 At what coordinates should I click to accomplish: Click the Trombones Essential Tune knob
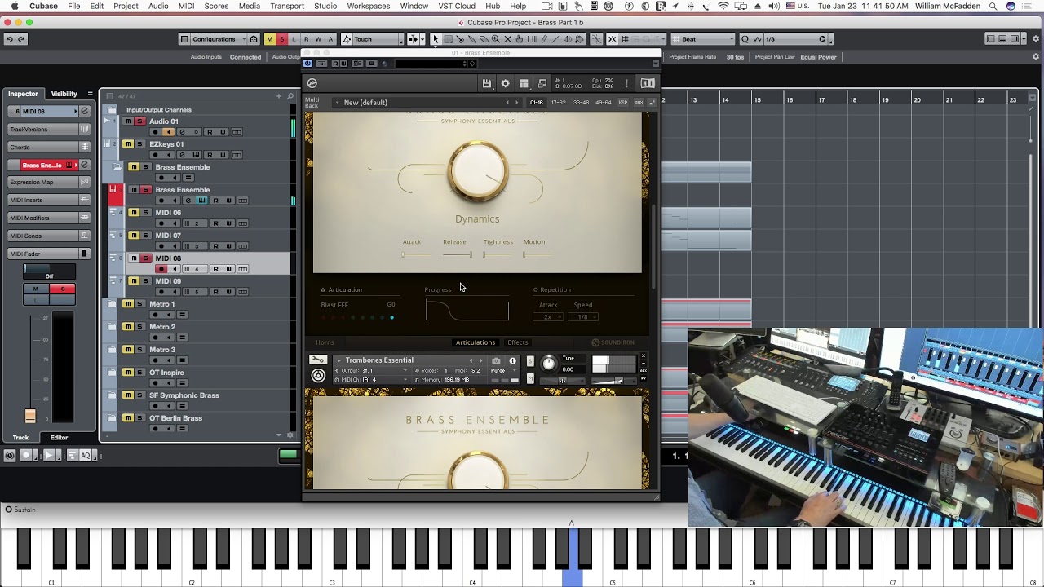point(548,364)
